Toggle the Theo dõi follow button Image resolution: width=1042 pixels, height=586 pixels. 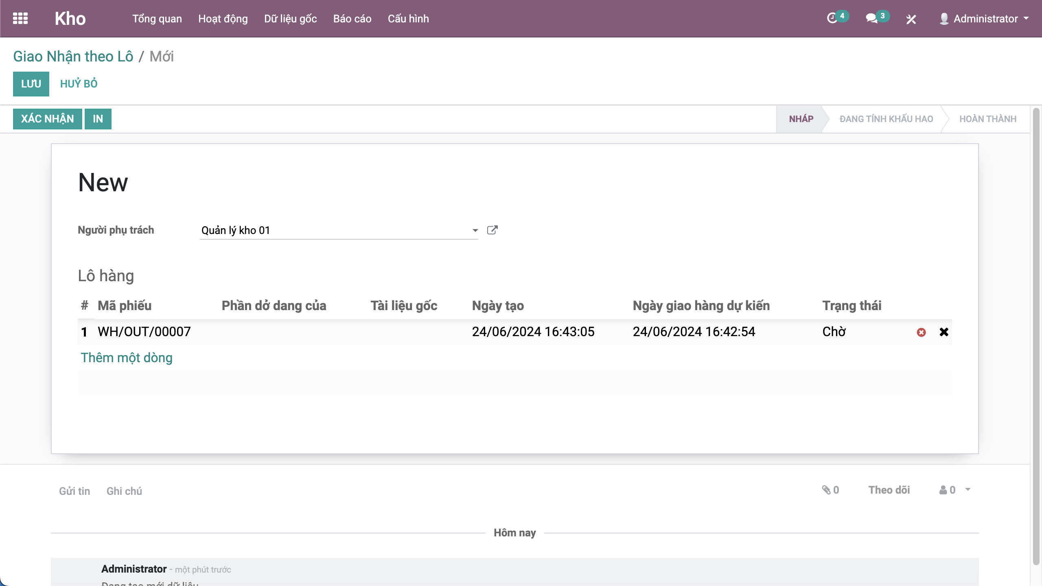click(x=889, y=490)
